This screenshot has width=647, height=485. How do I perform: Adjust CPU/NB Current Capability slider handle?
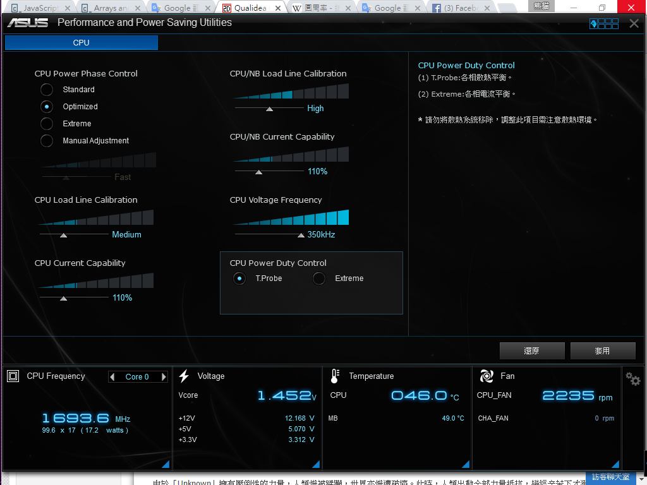[x=258, y=172]
